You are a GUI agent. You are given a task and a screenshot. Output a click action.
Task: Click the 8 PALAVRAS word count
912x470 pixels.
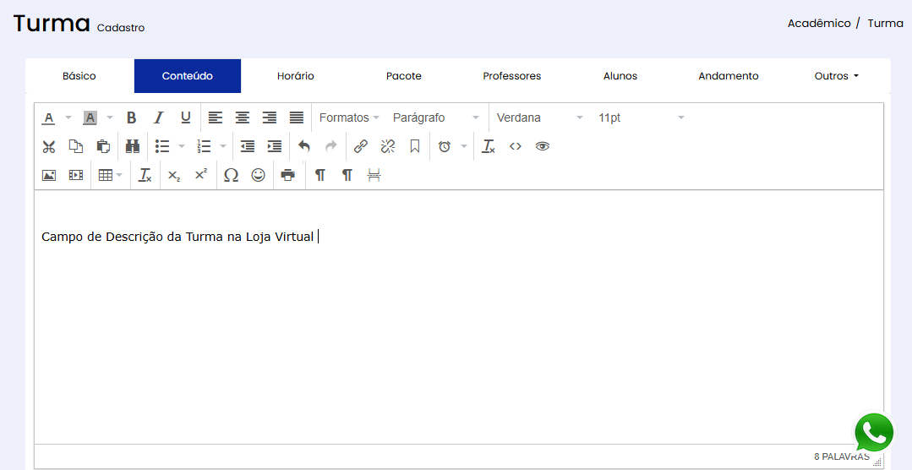point(842,456)
